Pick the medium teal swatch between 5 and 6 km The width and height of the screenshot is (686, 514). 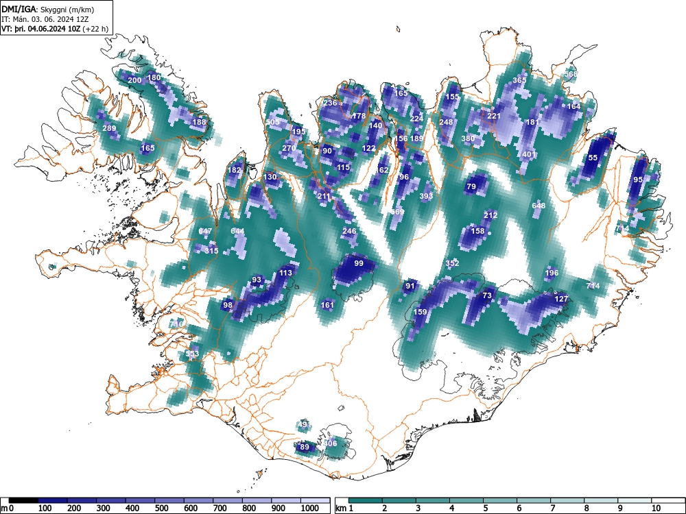pyautogui.click(x=500, y=500)
